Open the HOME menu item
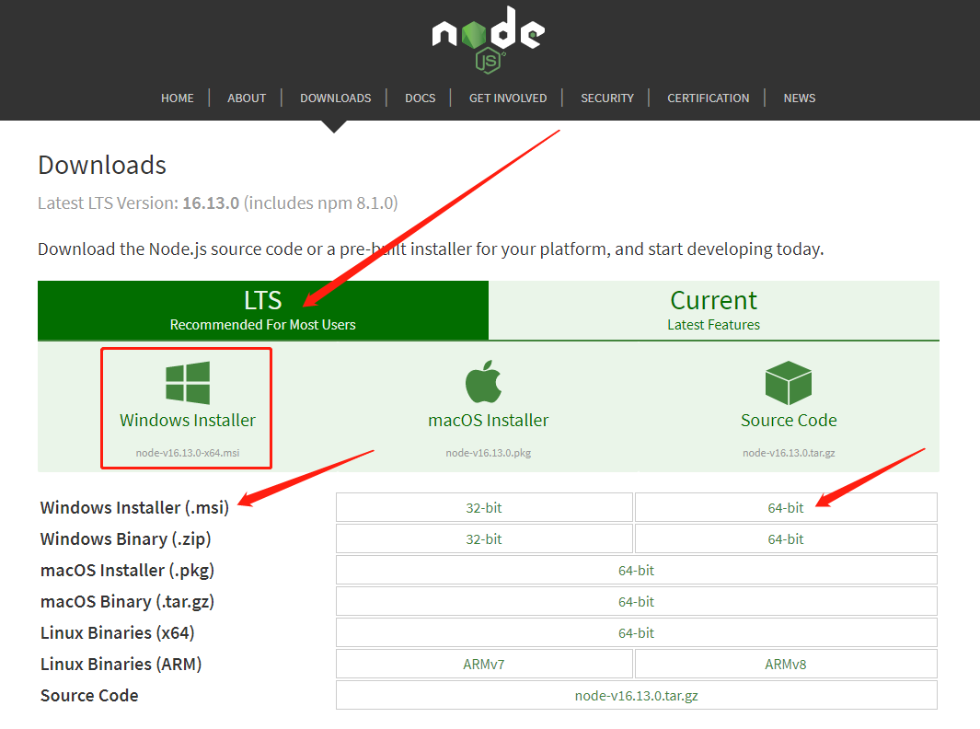 point(178,98)
